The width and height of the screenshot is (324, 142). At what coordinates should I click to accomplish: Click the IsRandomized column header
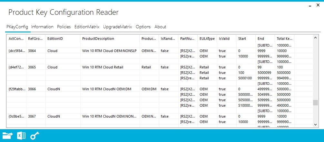169,39
